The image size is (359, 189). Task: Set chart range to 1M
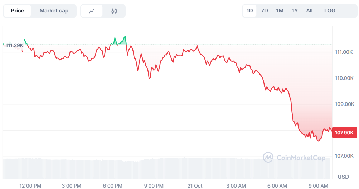[280, 11]
